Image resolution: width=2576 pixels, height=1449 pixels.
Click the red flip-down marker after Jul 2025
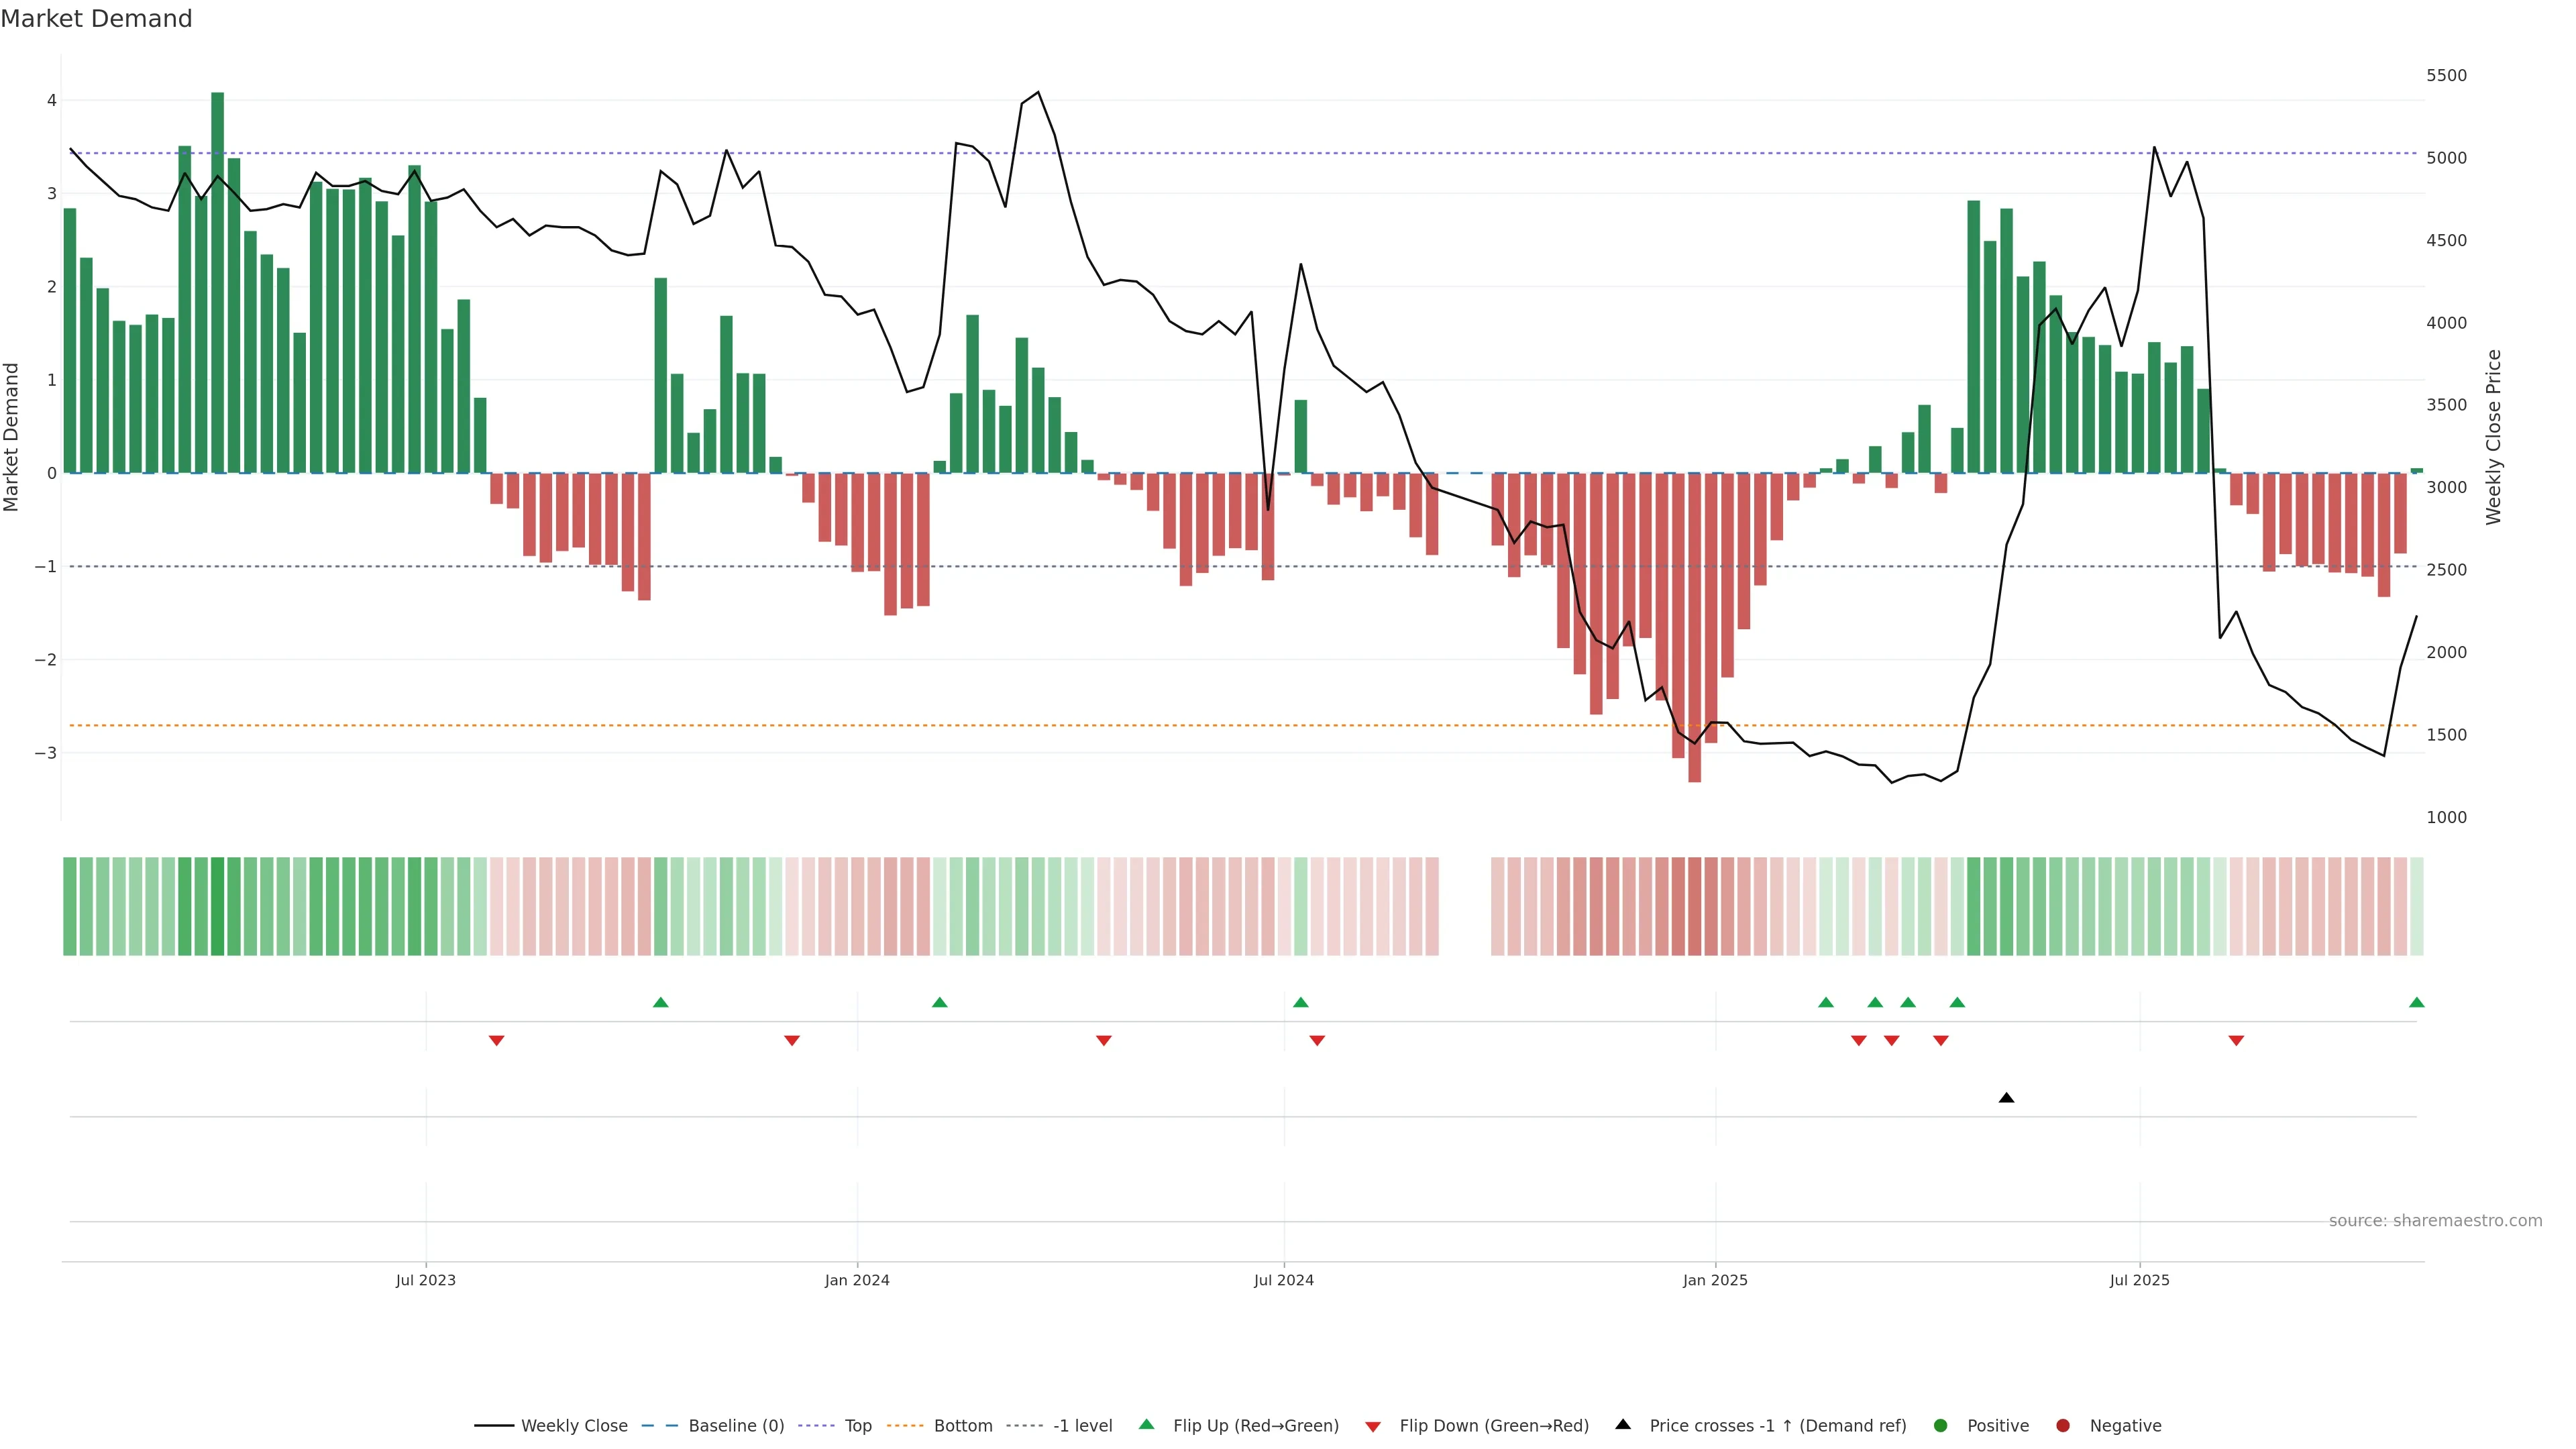pos(2236,1041)
